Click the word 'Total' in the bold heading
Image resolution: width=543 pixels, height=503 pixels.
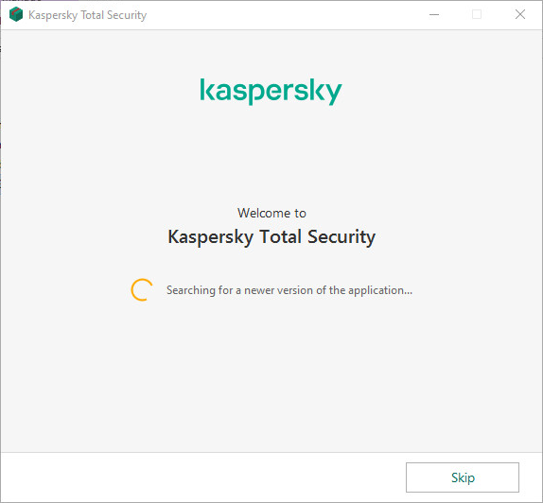280,236
